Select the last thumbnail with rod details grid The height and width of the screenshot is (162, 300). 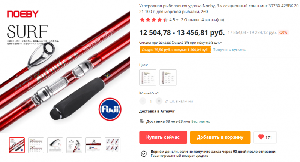point(112,145)
